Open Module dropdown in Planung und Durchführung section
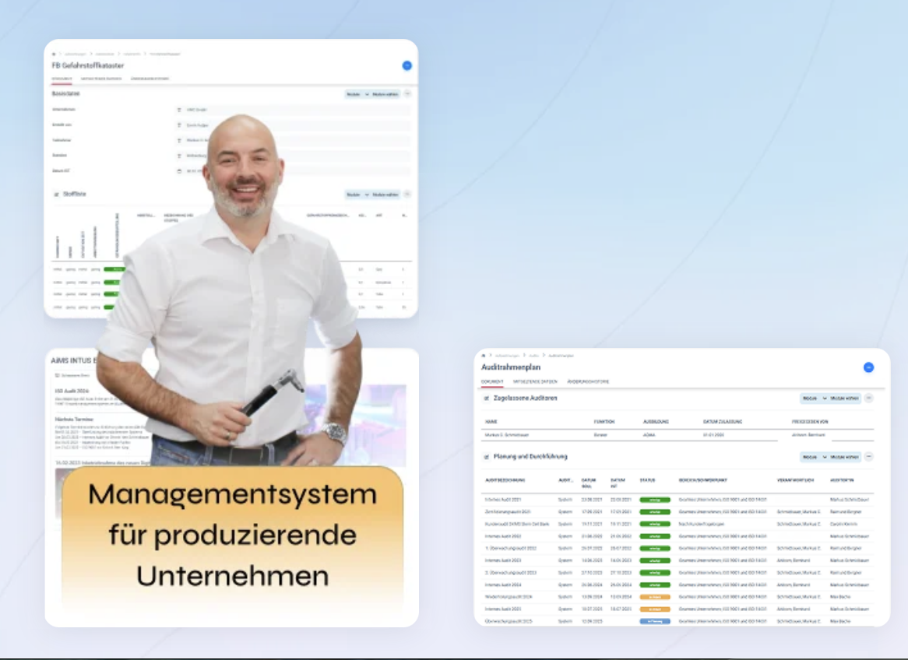 815,457
